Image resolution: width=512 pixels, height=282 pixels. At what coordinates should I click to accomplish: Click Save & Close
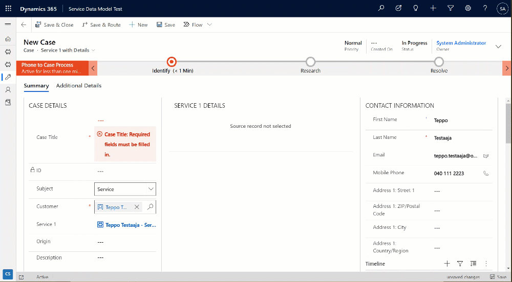tap(54, 25)
